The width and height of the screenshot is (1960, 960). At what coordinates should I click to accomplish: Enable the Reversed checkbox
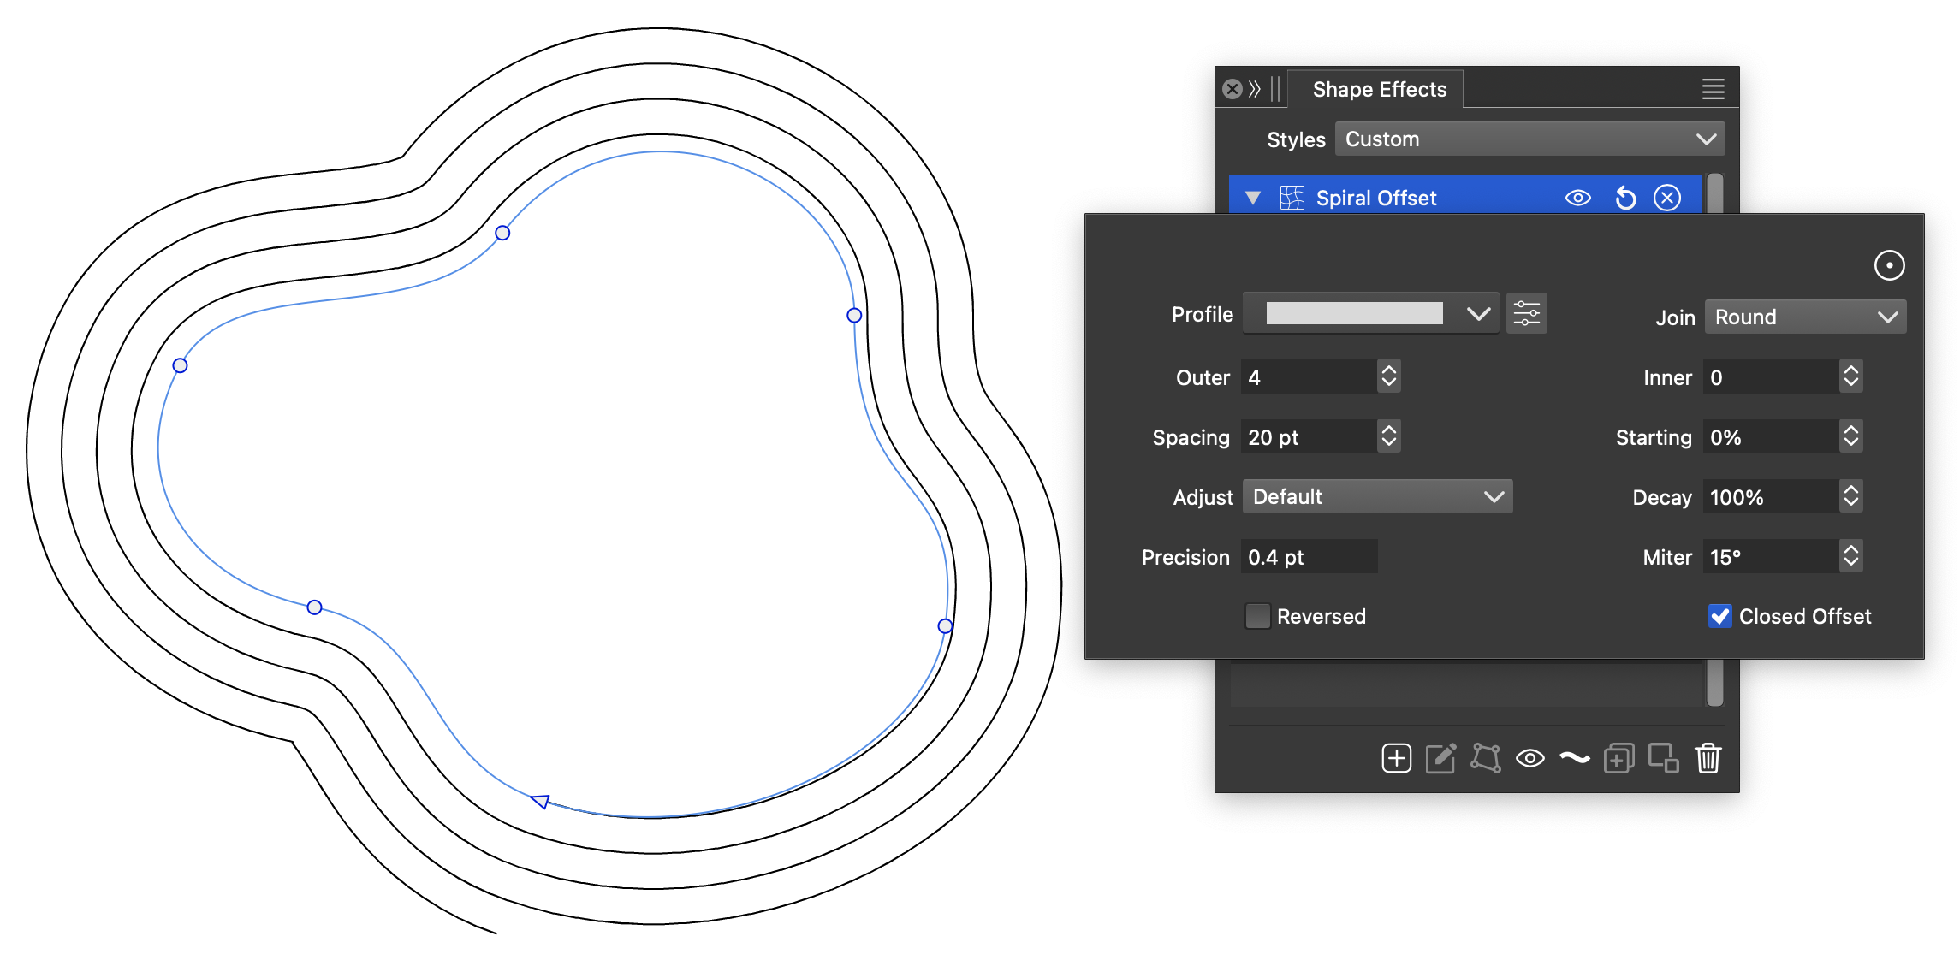point(1257,616)
